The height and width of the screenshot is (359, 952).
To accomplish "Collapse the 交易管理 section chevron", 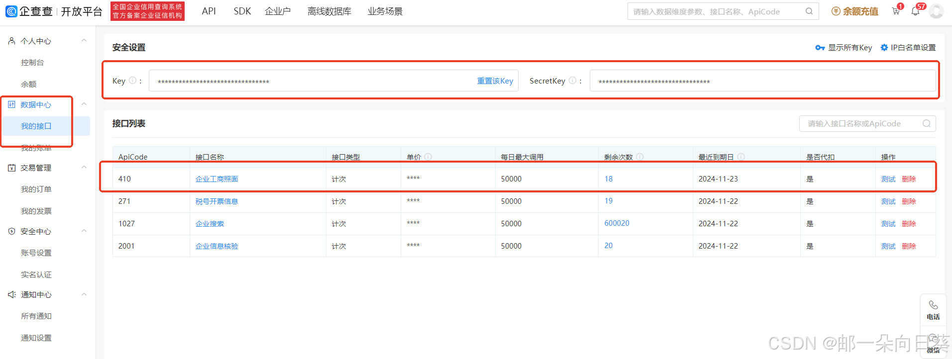I will pyautogui.click(x=84, y=168).
